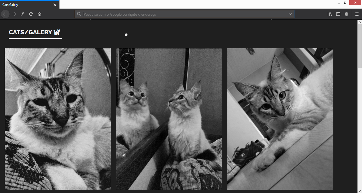This screenshot has width=362, height=193.
Task: Open the tracking protection shield
Action: coord(347,14)
